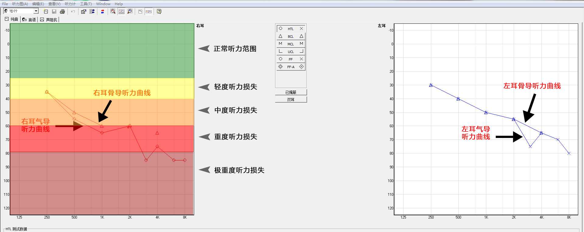Click the blue magnifier toolbar icon

130,12
